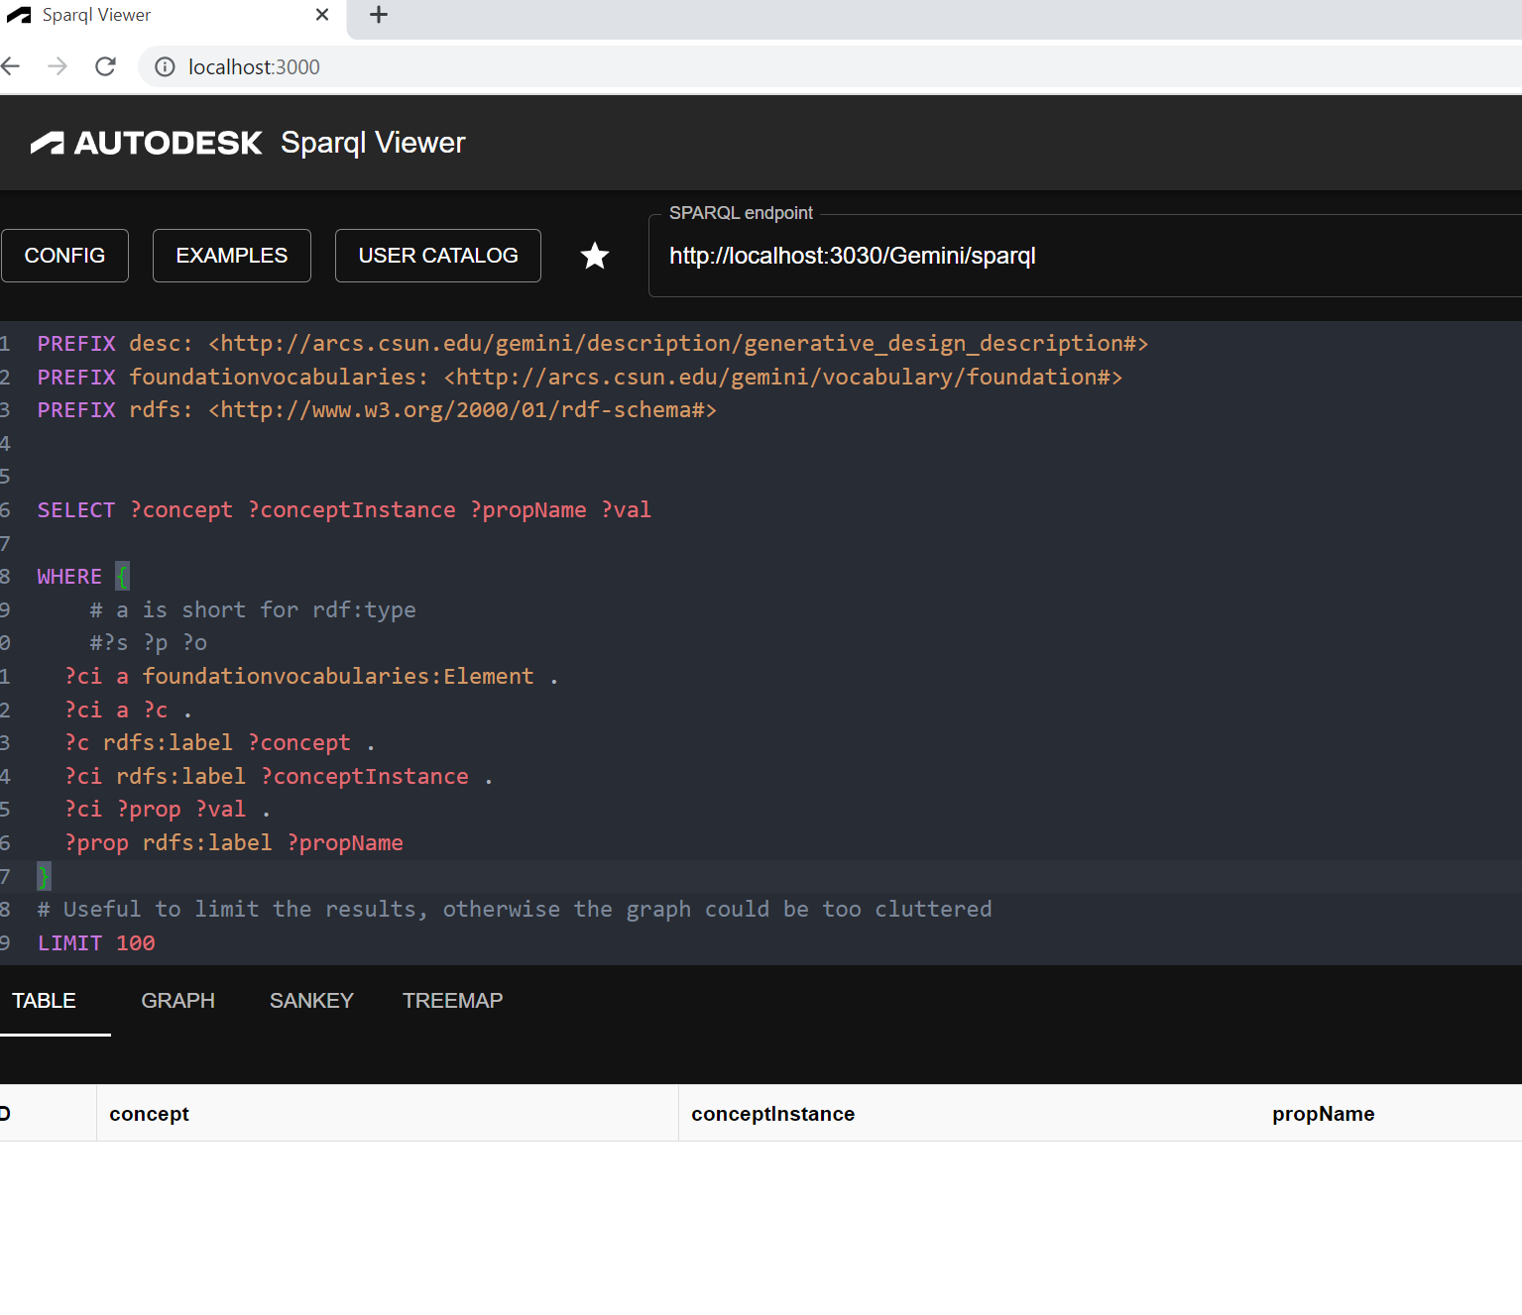Switch to the TREEMAP results tab

click(452, 1001)
